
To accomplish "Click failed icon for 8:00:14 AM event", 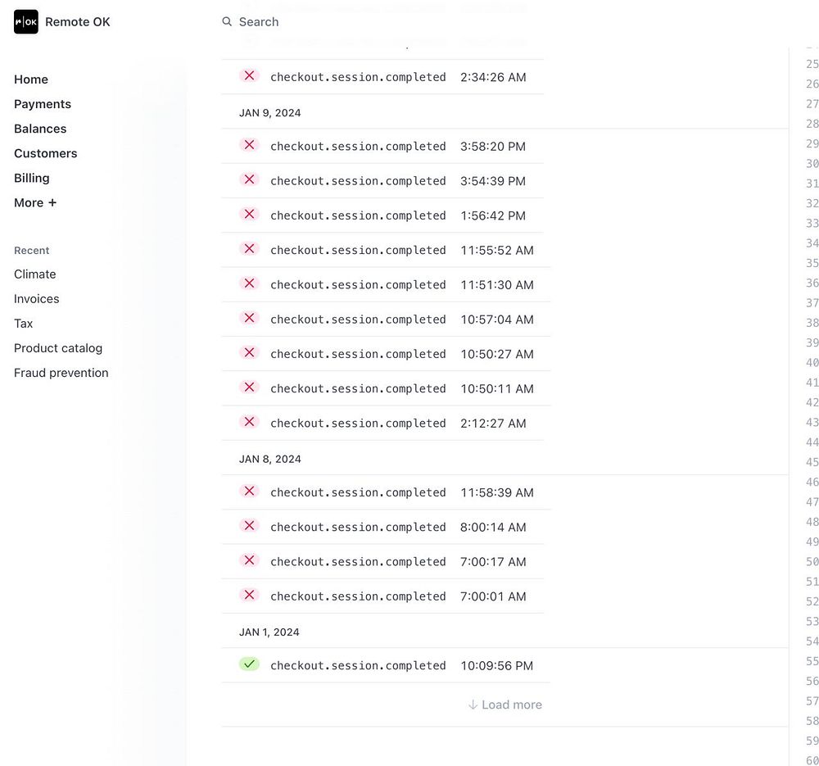I will click(249, 526).
